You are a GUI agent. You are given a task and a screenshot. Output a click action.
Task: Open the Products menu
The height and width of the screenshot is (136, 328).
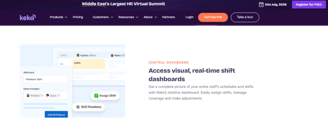[x=56, y=17]
